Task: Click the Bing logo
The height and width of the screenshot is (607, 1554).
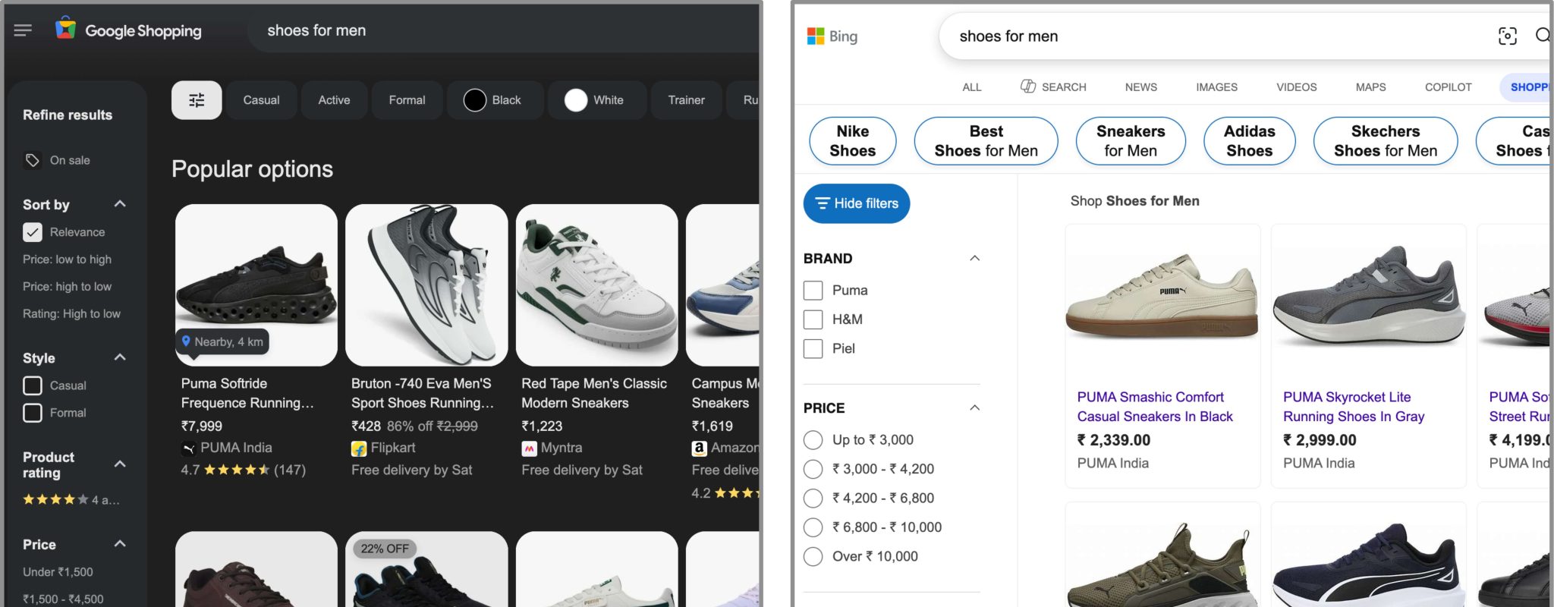Action: (832, 36)
